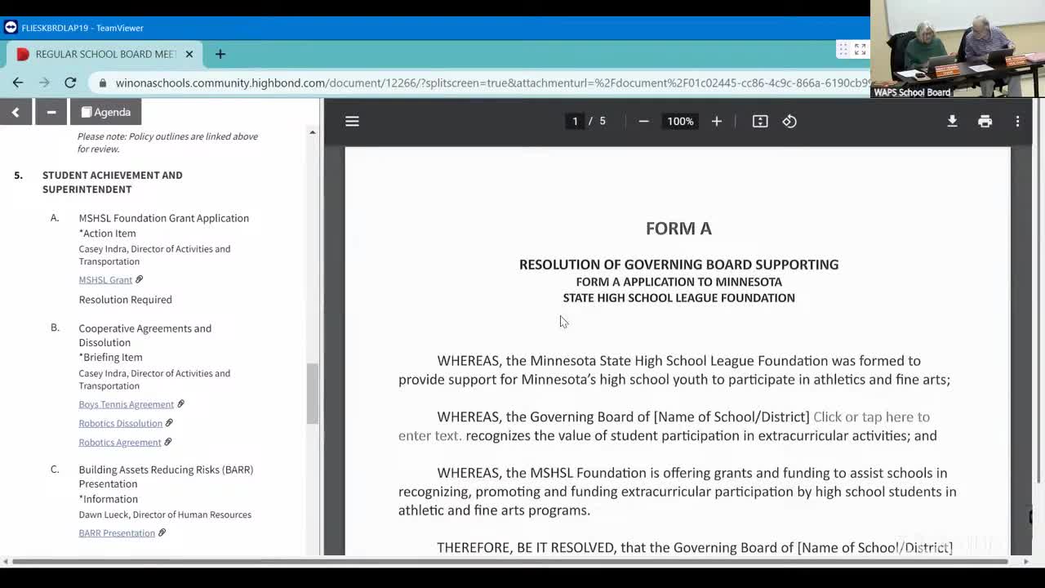
Task: Open the MSHSL Grant attachment link
Action: pos(105,279)
